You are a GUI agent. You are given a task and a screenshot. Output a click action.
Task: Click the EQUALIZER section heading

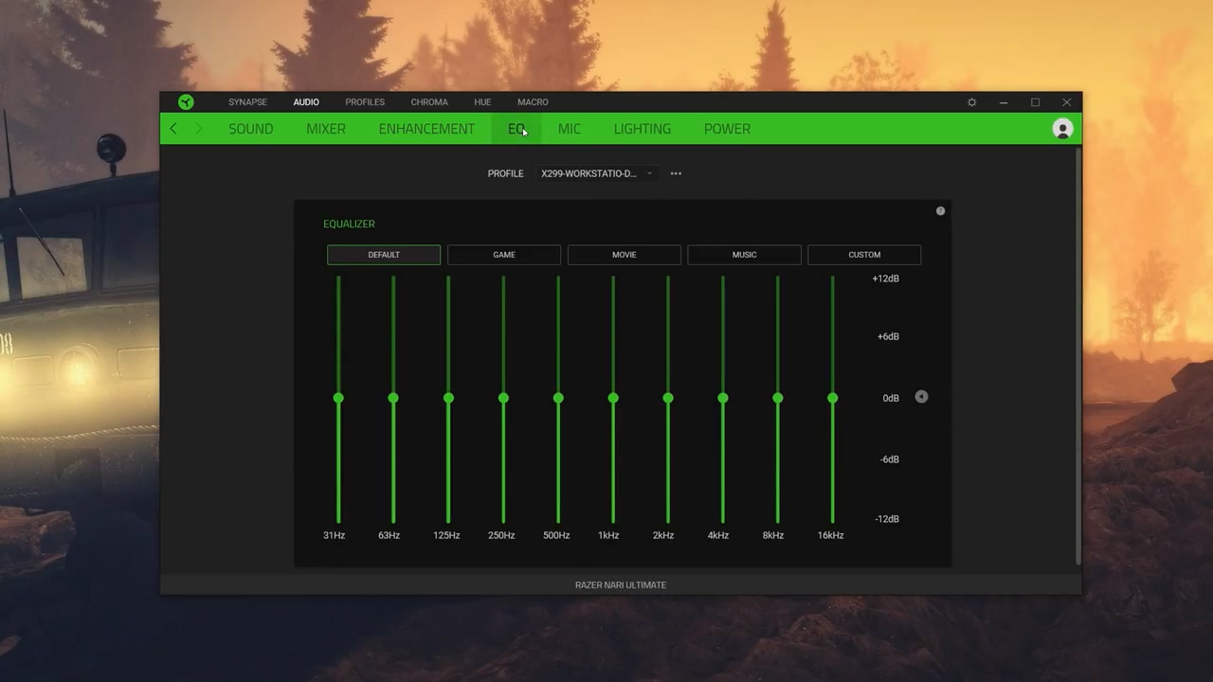click(x=349, y=224)
